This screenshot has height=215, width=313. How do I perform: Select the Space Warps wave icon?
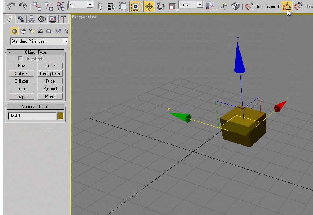pyautogui.click(x=58, y=31)
